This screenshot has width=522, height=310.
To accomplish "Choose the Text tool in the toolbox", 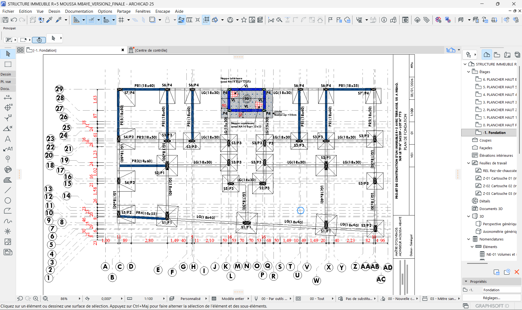I will (x=8, y=139).
